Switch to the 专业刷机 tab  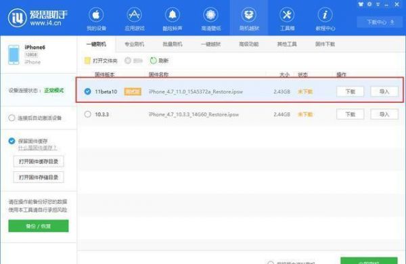pos(134,44)
